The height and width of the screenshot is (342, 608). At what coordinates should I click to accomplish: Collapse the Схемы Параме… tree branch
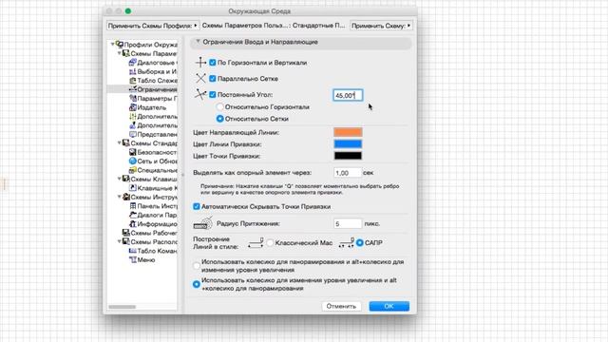click(119, 53)
